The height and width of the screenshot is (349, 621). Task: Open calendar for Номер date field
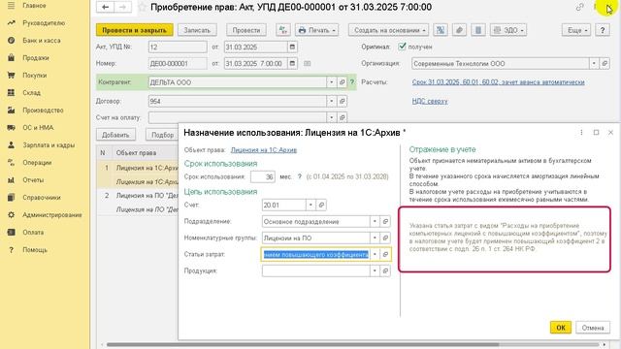(292, 63)
